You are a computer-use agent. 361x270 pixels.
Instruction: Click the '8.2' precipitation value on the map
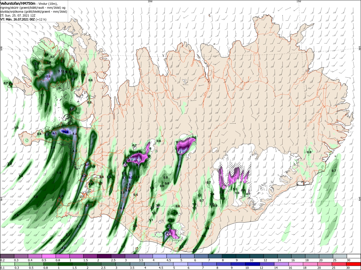click(x=131, y=177)
